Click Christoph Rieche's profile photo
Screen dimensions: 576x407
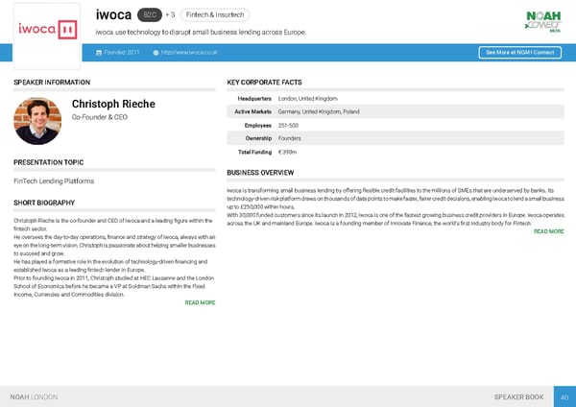coord(37,120)
